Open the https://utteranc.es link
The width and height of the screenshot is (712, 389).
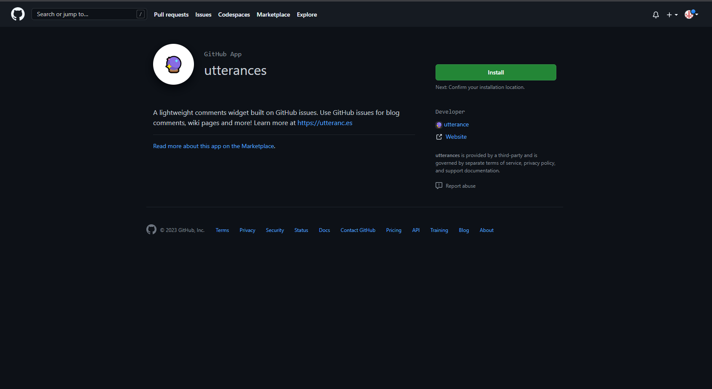325,123
